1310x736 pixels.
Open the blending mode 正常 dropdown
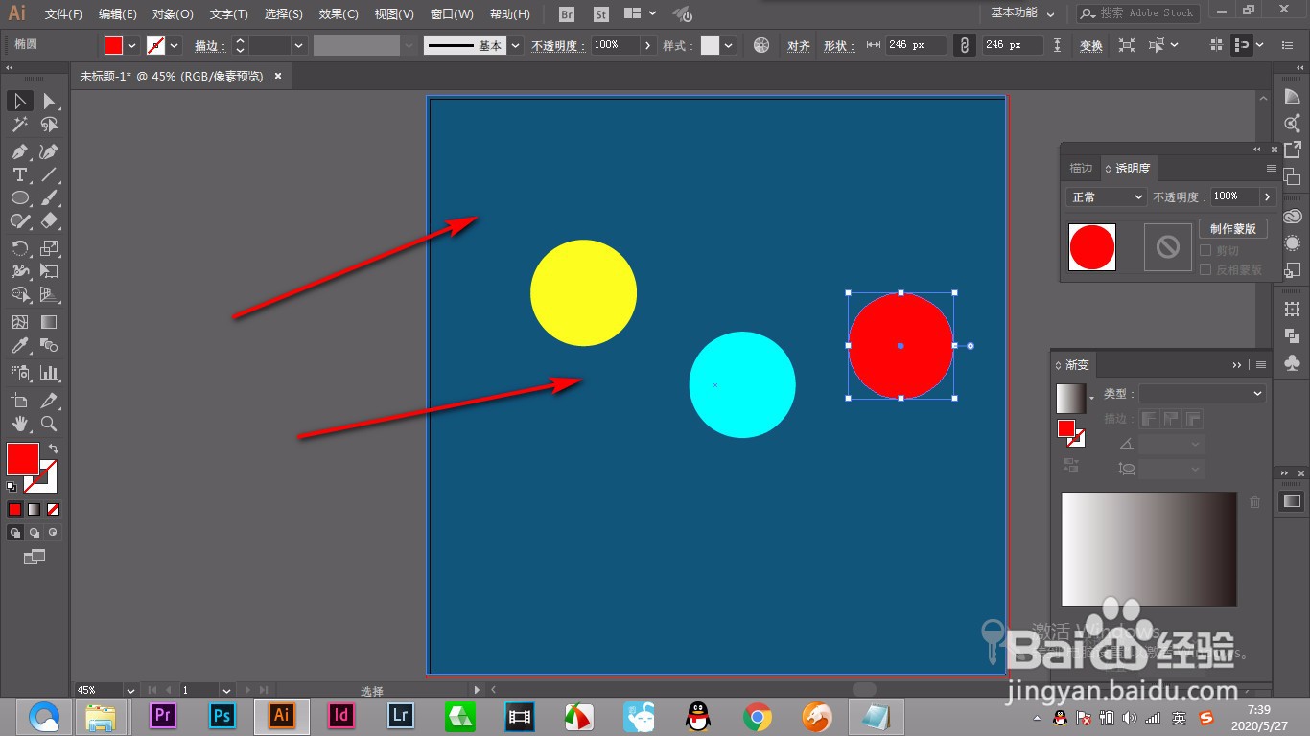1107,196
